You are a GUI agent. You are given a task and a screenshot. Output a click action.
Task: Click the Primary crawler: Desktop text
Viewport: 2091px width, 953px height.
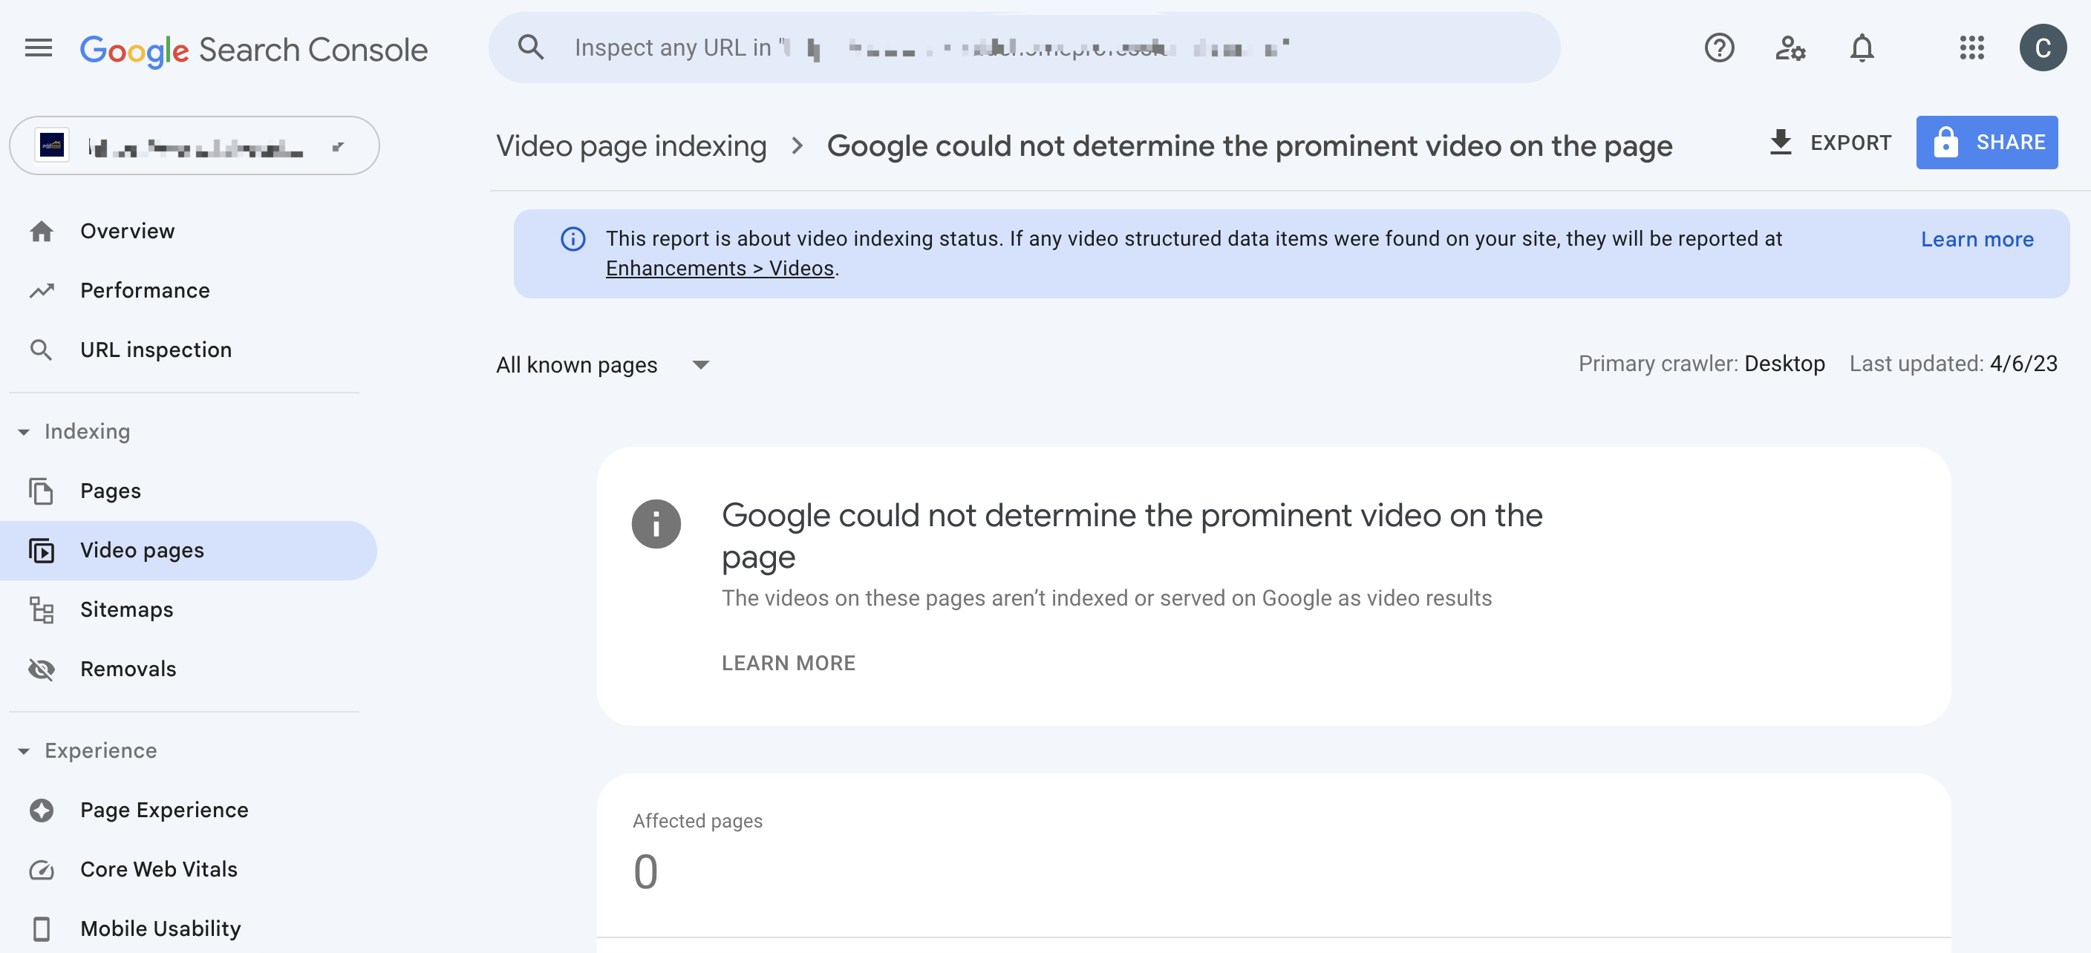point(1701,364)
